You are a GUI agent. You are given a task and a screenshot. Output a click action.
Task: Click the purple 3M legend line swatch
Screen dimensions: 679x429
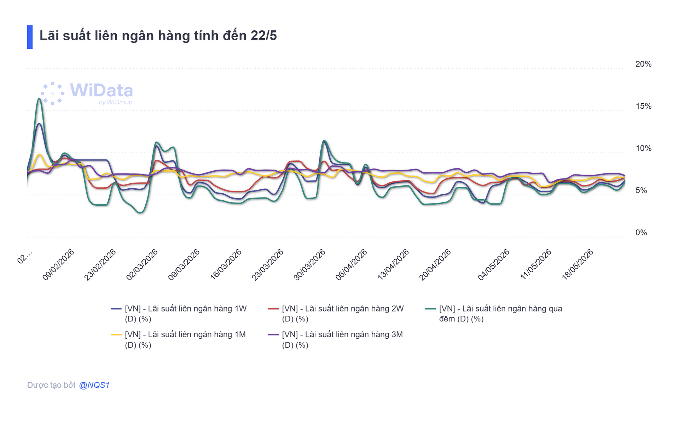273,335
